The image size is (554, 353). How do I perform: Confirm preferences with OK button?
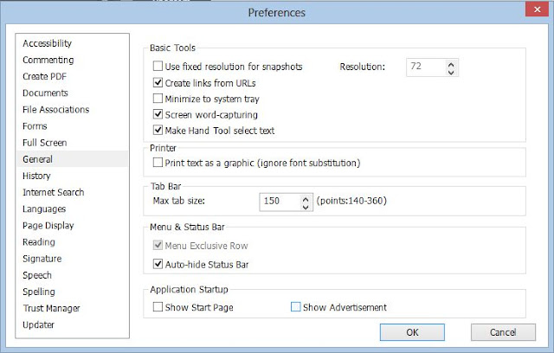pos(412,332)
